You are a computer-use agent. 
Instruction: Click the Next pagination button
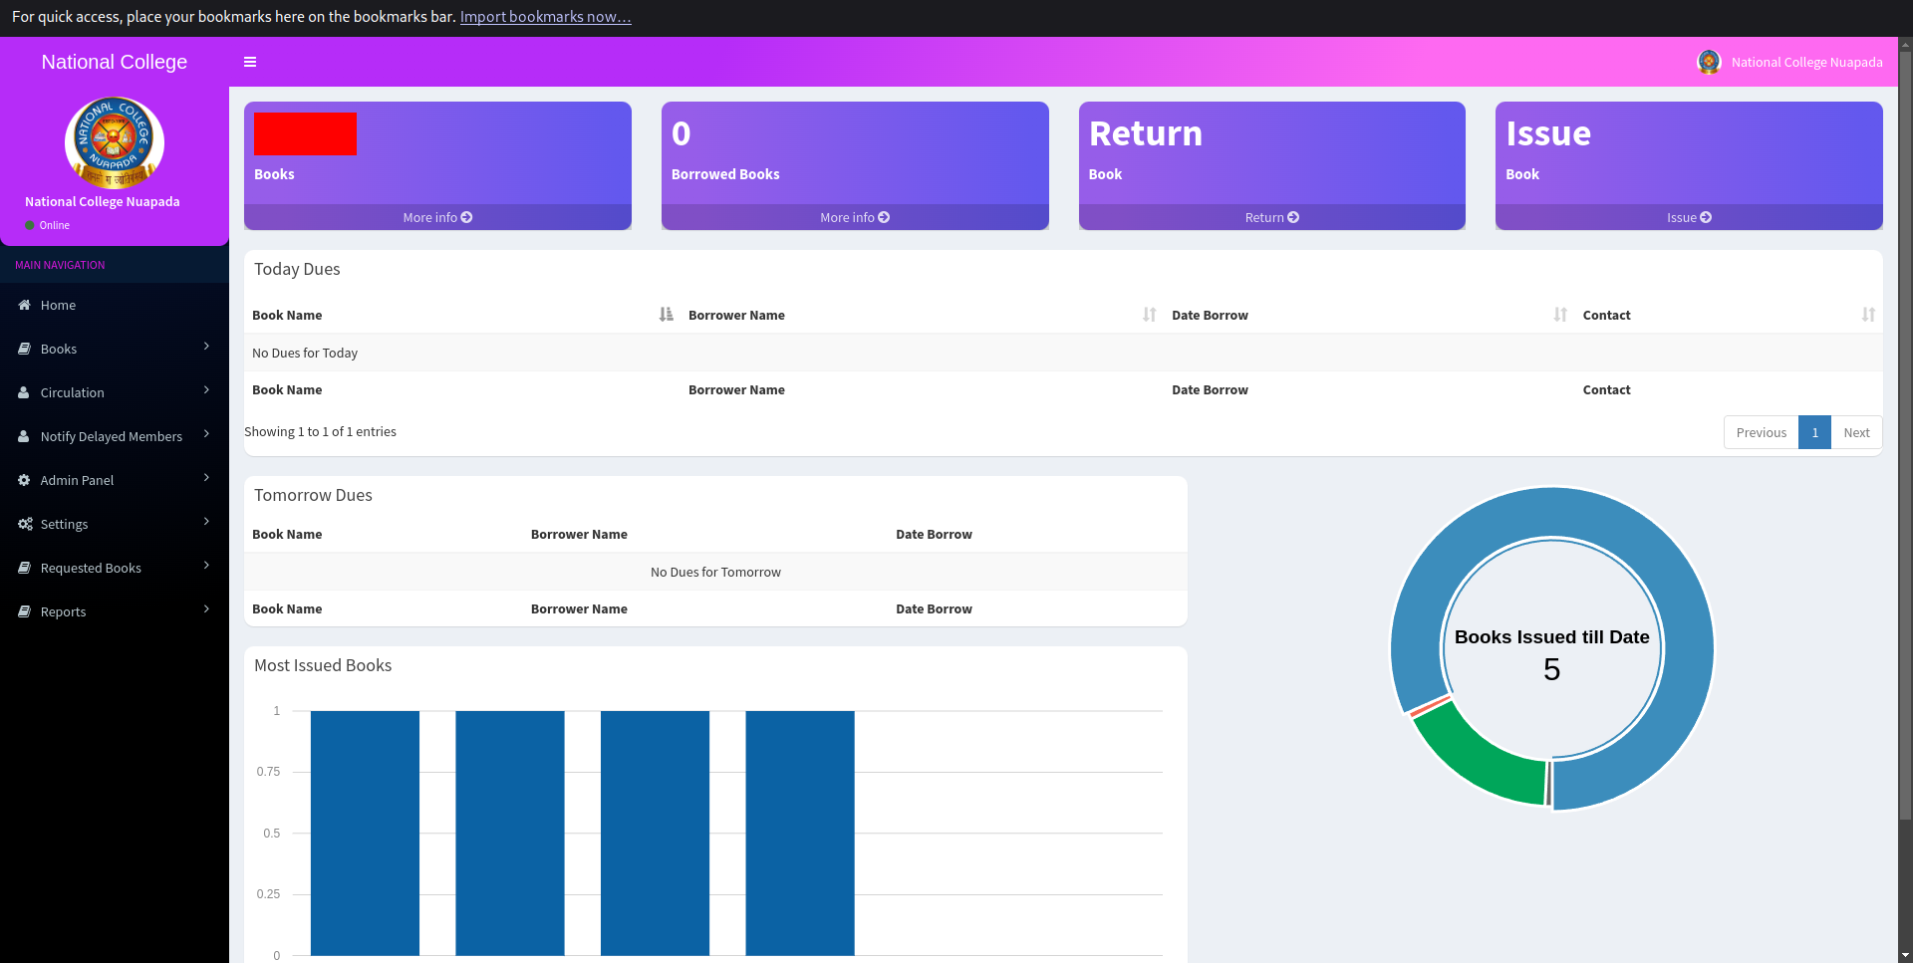click(1856, 432)
